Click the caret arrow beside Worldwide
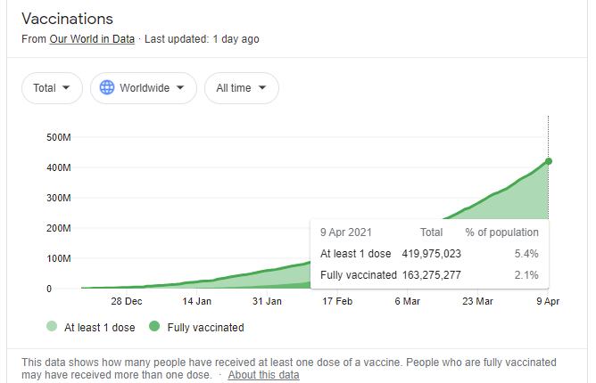 coord(180,88)
